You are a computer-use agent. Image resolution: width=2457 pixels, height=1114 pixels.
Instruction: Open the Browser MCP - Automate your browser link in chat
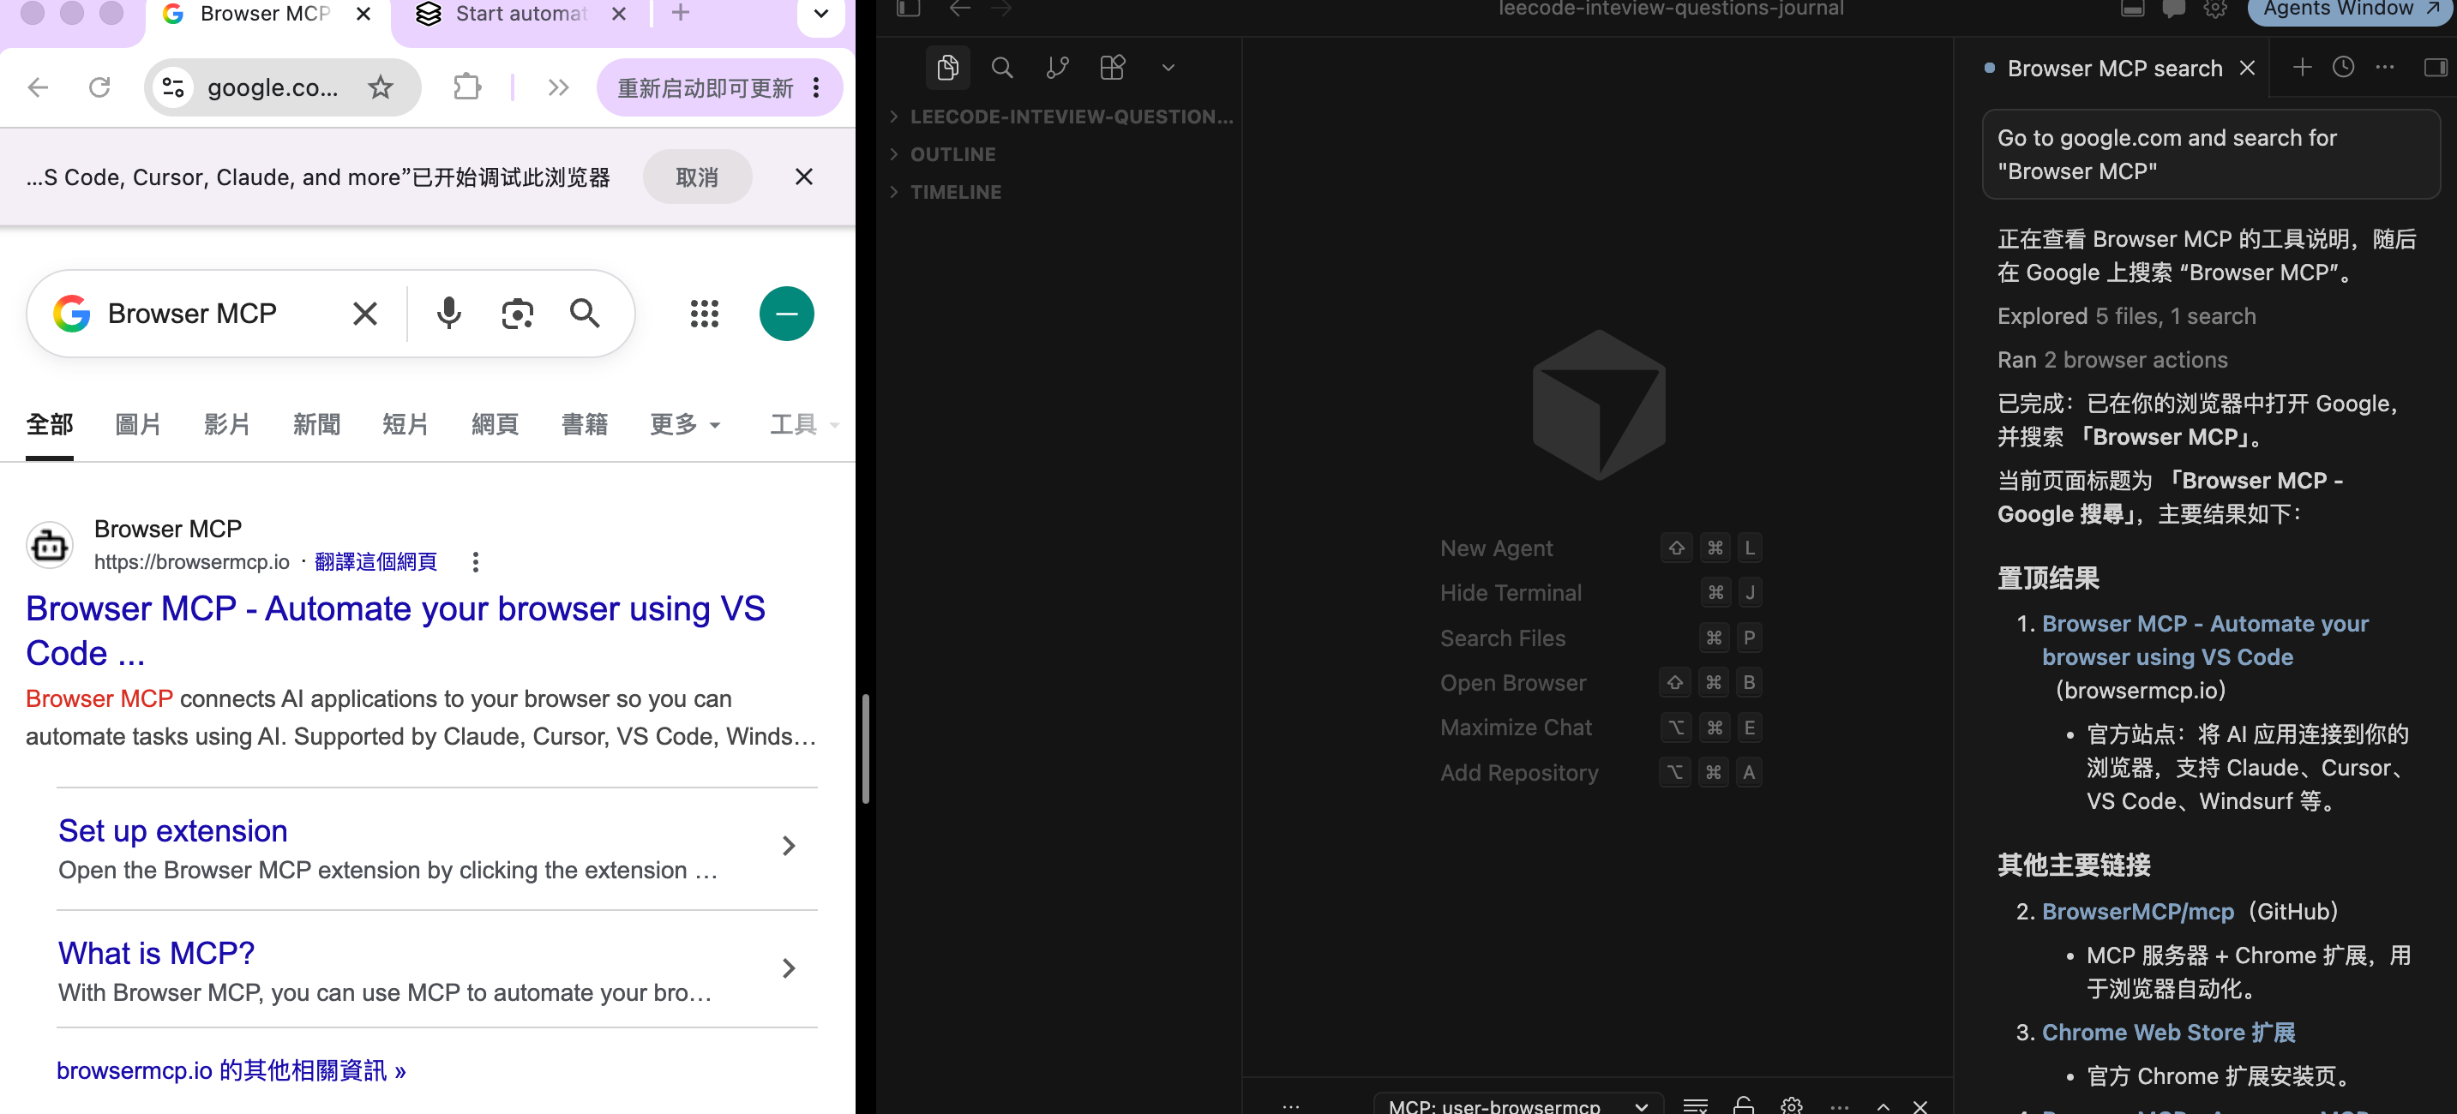click(2204, 640)
